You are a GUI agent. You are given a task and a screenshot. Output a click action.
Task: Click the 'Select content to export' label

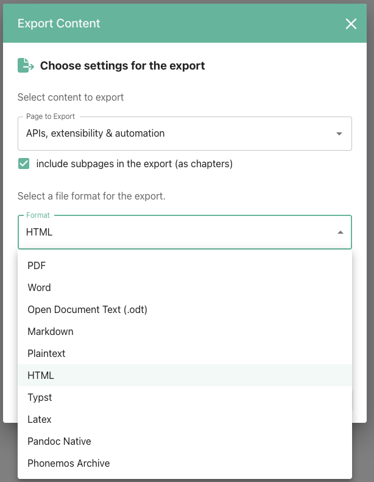tap(71, 97)
